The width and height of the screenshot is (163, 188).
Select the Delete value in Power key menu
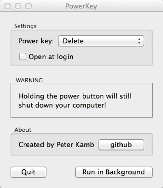73,41
